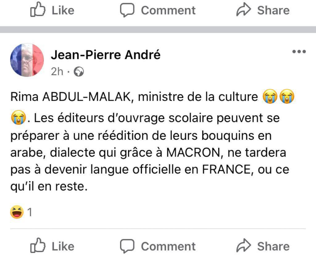This screenshot has height=261, width=316.
Task: Click the speech bubble icon in the topmost action bar
Action: pyautogui.click(x=127, y=10)
